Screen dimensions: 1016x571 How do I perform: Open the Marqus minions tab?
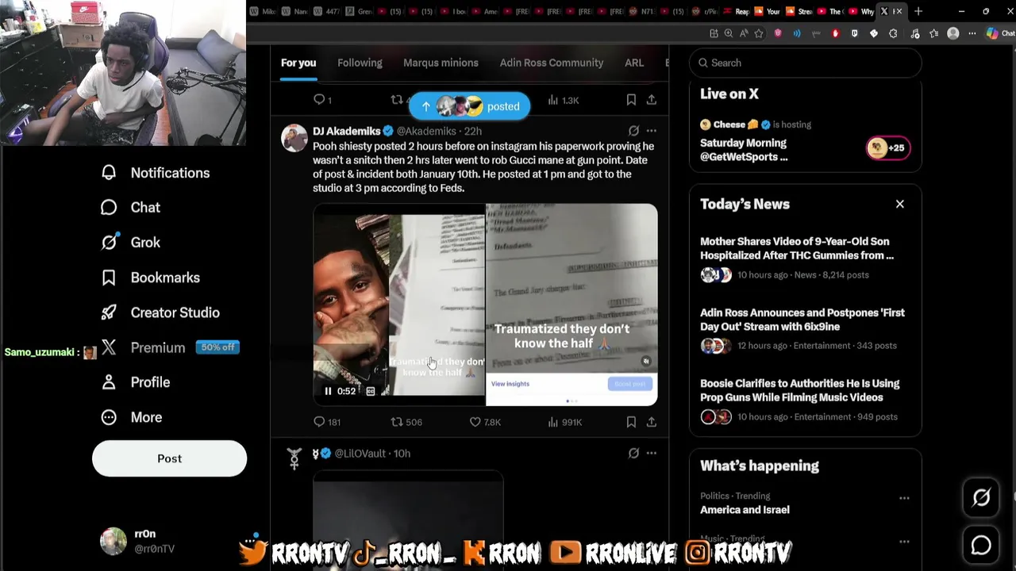click(x=441, y=63)
